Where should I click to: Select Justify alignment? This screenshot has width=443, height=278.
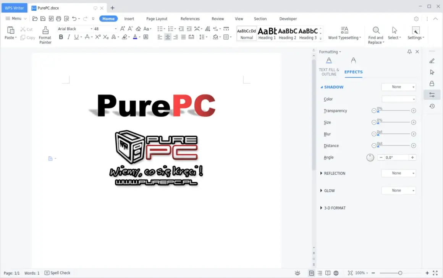pos(183,37)
